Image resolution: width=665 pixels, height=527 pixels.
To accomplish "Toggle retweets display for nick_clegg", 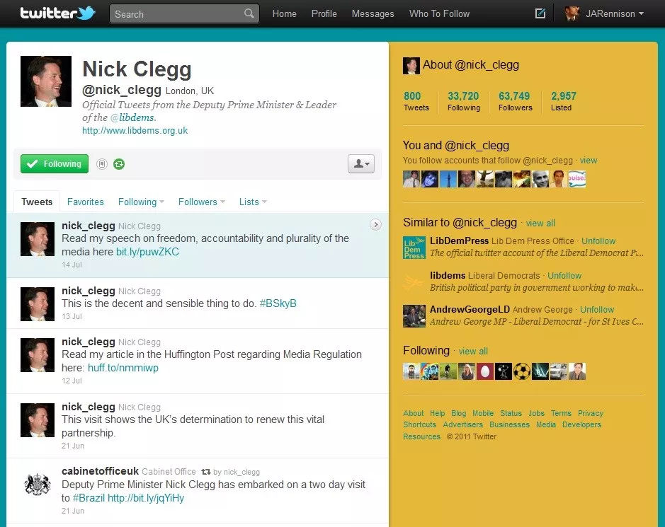I will [x=119, y=164].
